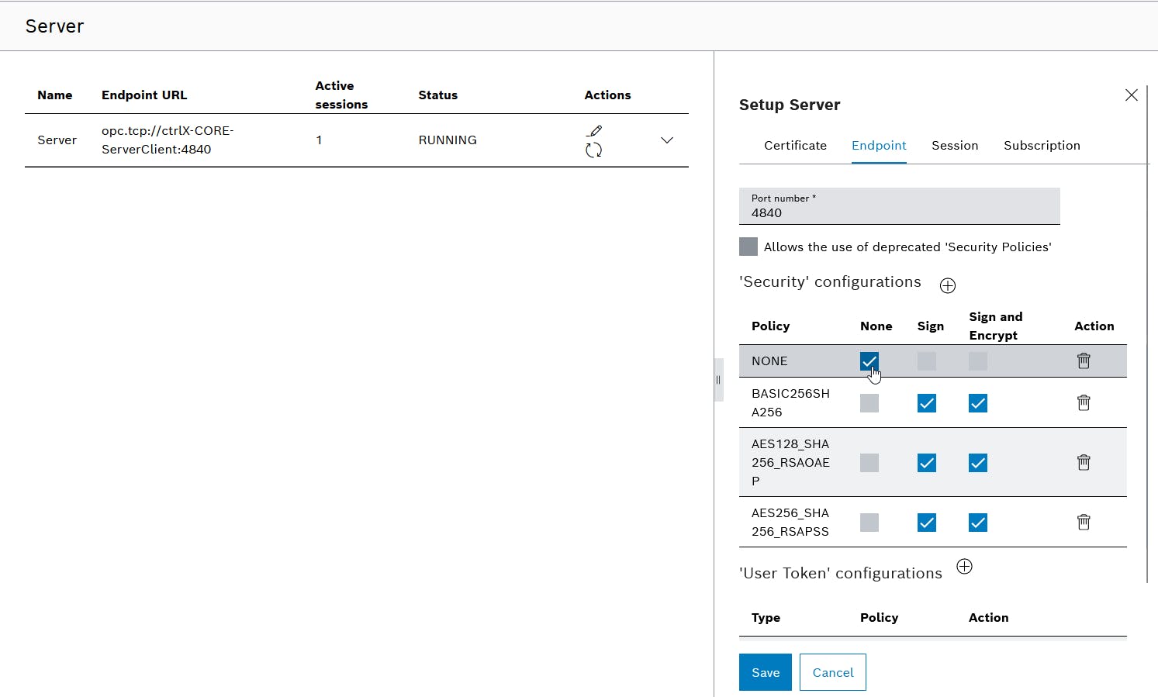Enable deprecated 'Security Policies' checkbox

point(748,247)
